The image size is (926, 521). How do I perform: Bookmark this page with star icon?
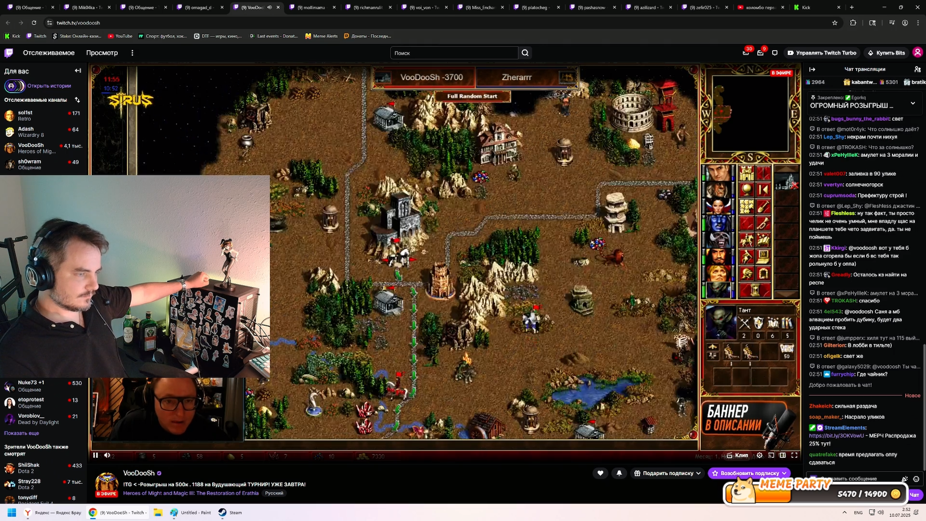pyautogui.click(x=835, y=23)
